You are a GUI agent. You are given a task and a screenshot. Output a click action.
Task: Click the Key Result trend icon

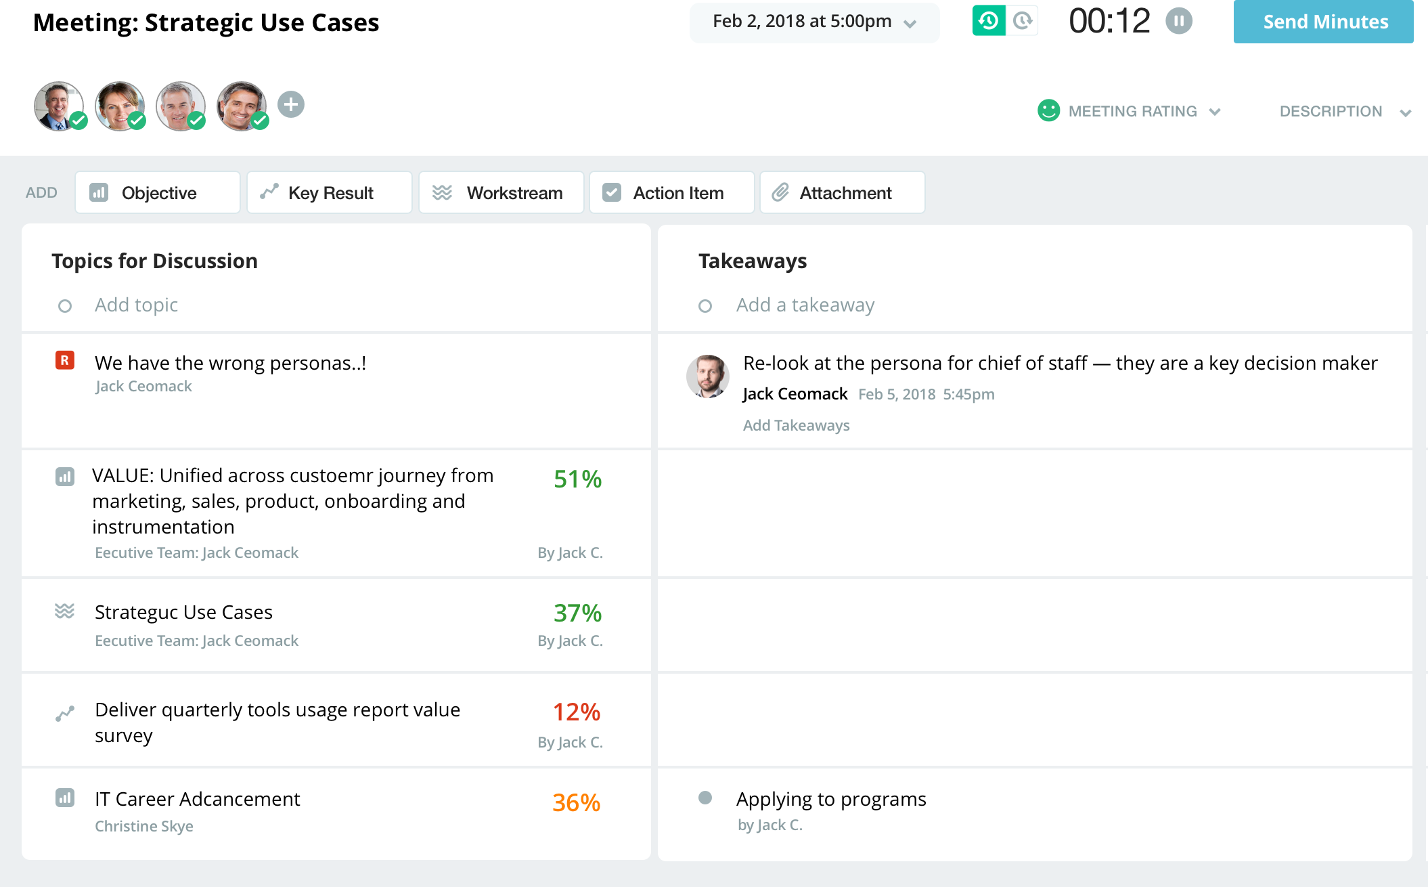point(268,192)
